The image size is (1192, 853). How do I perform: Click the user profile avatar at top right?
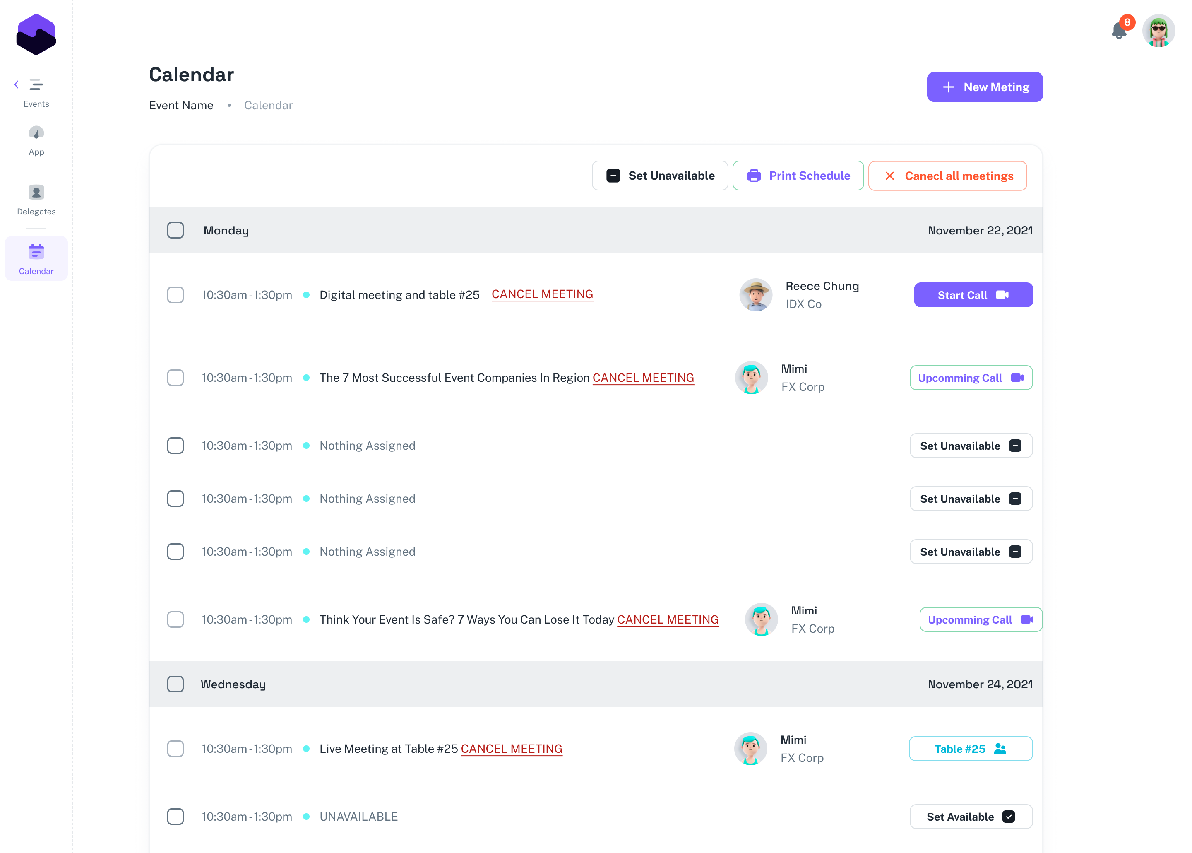(x=1158, y=31)
